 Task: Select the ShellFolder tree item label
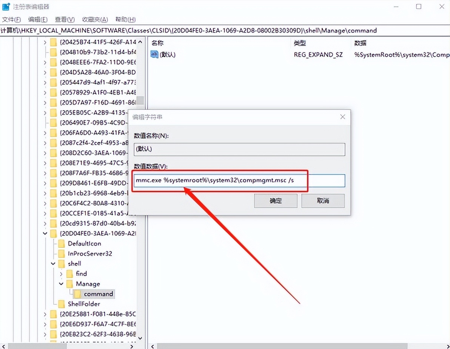click(84, 304)
